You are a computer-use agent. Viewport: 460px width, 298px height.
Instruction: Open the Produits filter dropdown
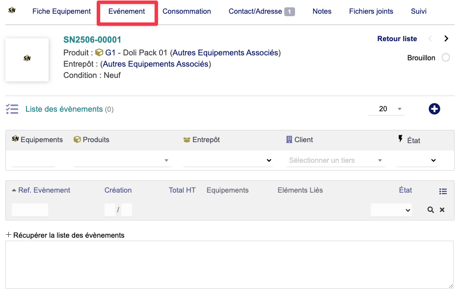click(123, 160)
